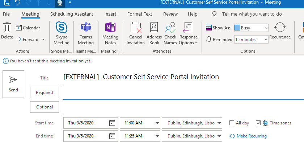304x144 pixels.
Task: Click the Optional attendees button
Action: pyautogui.click(x=45, y=107)
